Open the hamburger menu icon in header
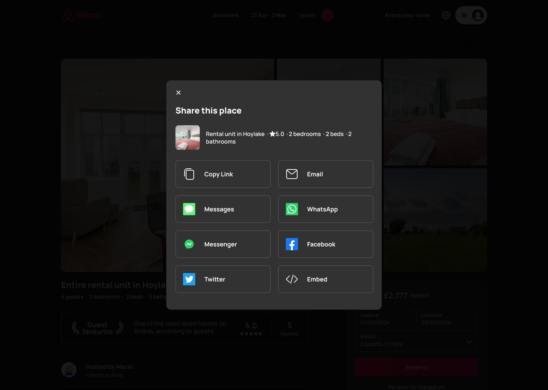 pos(464,15)
